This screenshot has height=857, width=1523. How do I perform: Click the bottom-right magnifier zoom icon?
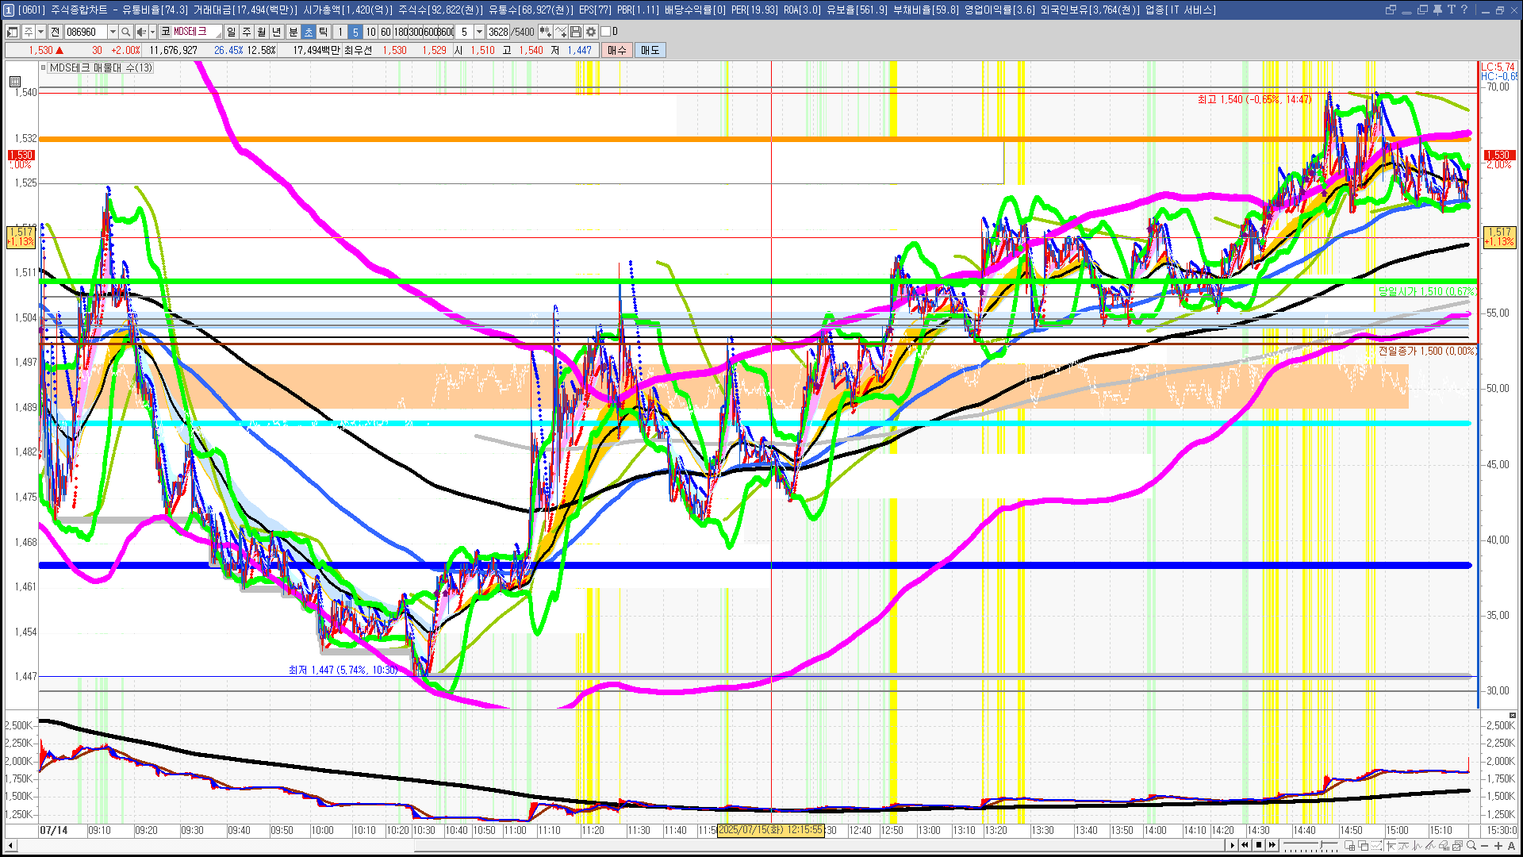click(x=1471, y=846)
